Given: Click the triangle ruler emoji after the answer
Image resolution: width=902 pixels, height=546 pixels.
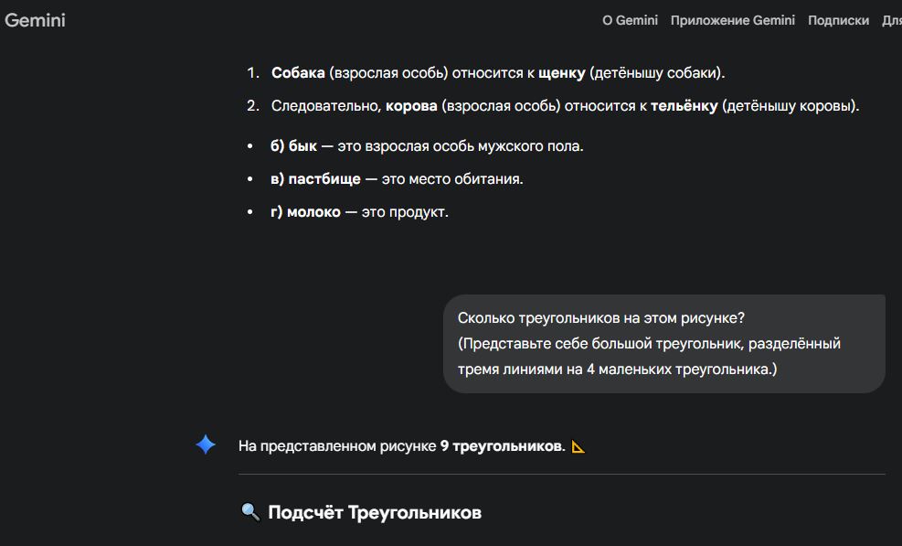Looking at the screenshot, I should 578,446.
